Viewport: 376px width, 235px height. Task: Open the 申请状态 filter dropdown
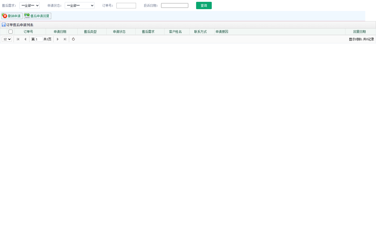(x=80, y=5)
